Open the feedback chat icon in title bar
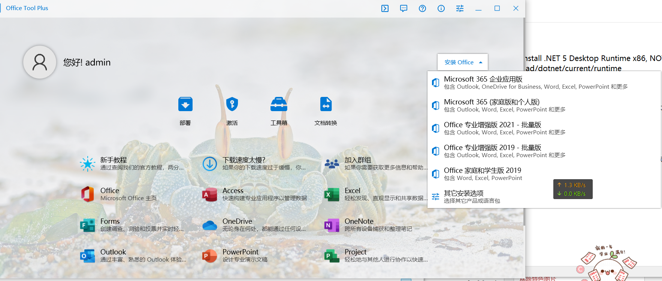 (x=403, y=8)
